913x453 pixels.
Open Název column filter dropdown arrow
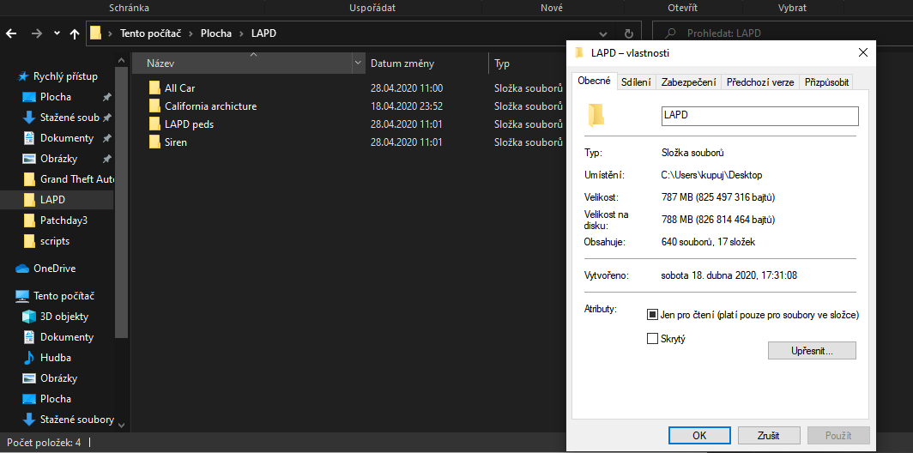[359, 63]
